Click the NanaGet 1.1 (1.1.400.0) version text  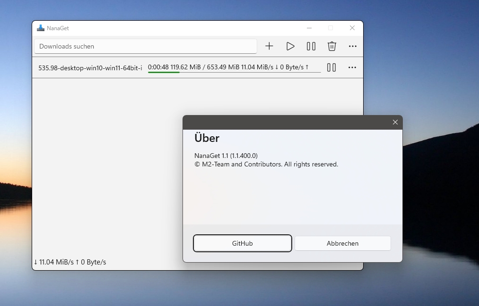pyautogui.click(x=226, y=156)
